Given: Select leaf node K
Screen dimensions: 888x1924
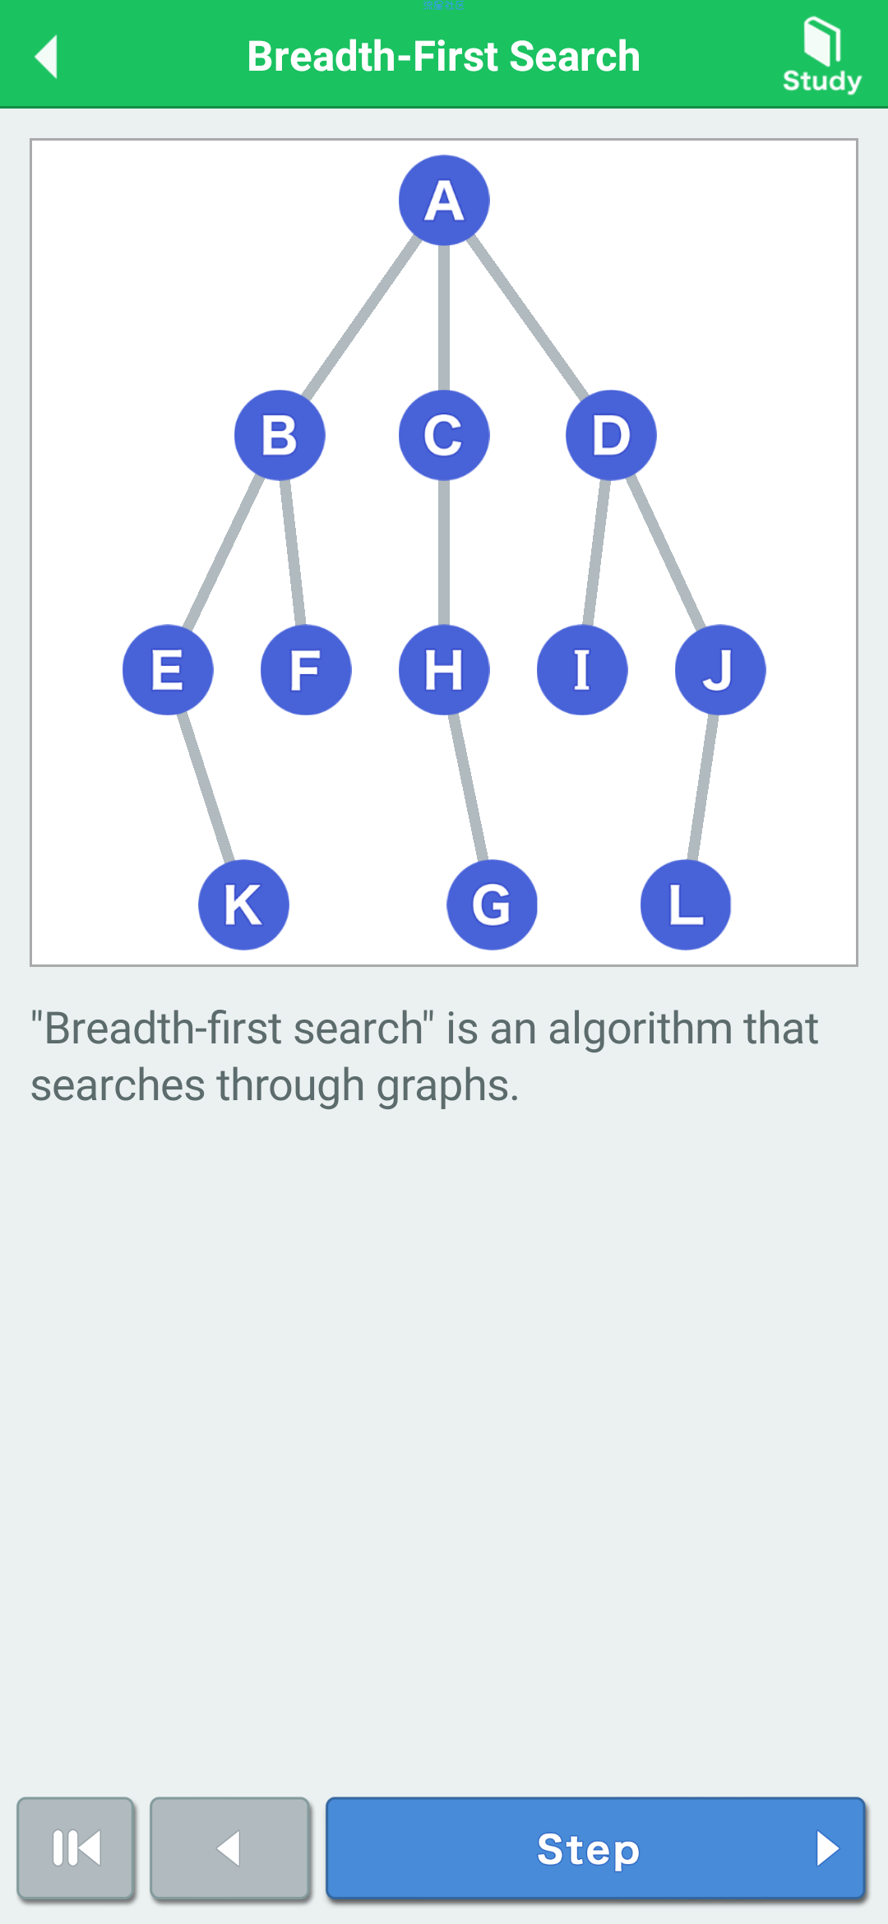Looking at the screenshot, I should 243,904.
